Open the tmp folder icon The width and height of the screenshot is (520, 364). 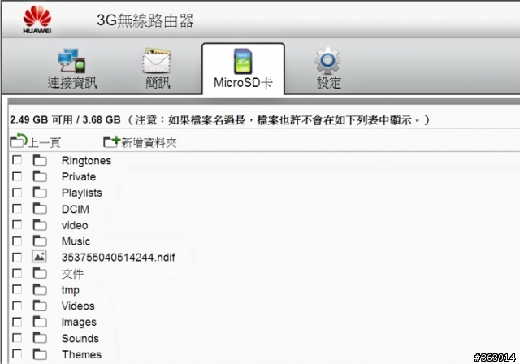pyautogui.click(x=40, y=290)
